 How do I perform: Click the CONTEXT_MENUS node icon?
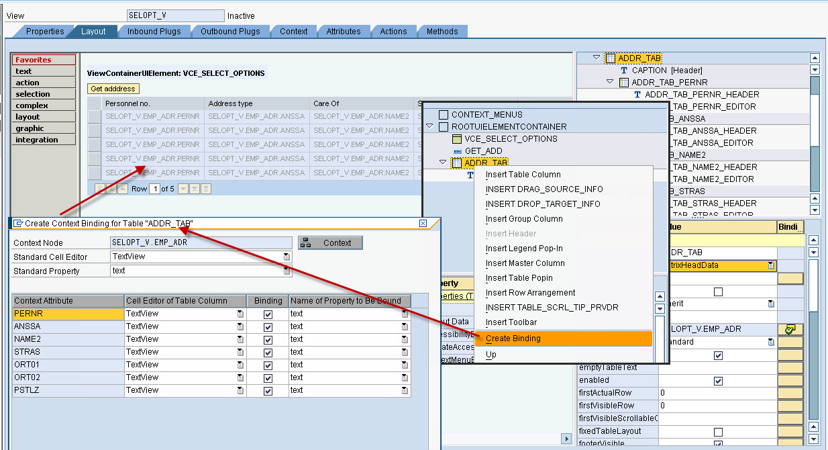pyautogui.click(x=444, y=115)
